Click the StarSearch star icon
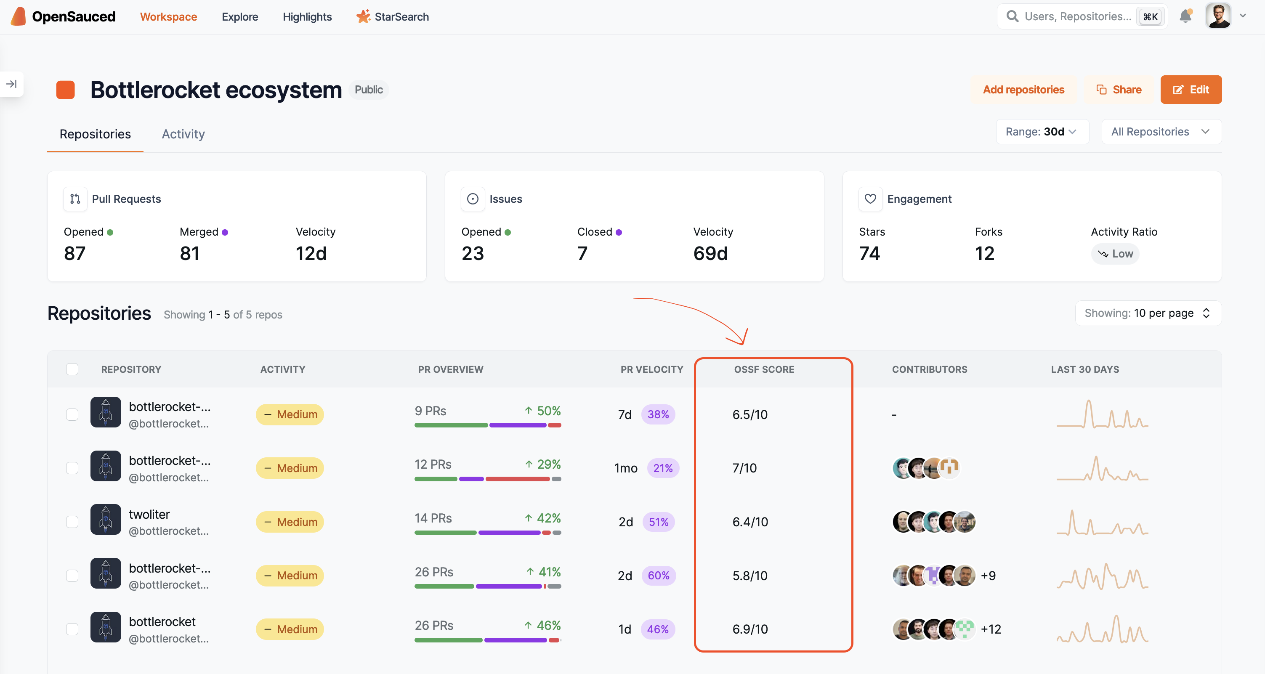Viewport: 1265px width, 674px height. 363,16
